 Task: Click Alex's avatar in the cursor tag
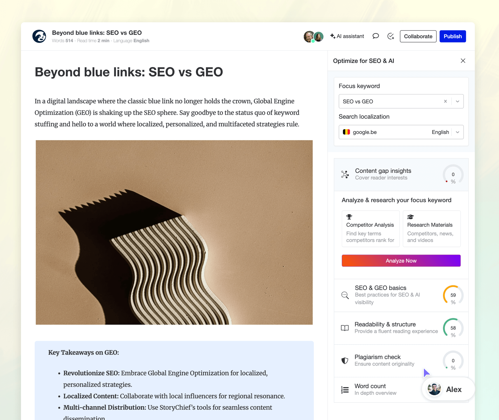click(434, 389)
